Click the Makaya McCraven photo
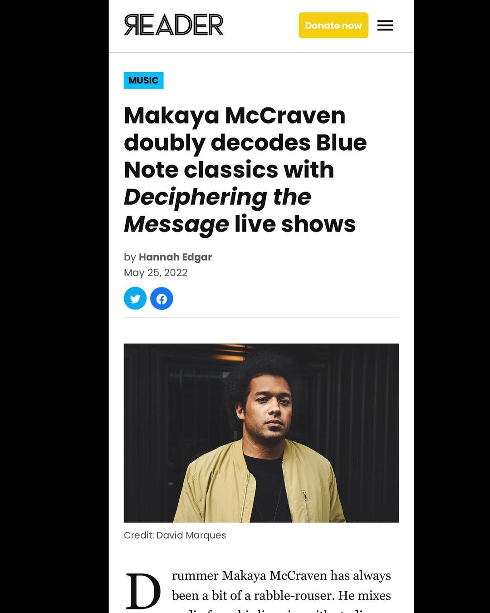 tap(261, 433)
